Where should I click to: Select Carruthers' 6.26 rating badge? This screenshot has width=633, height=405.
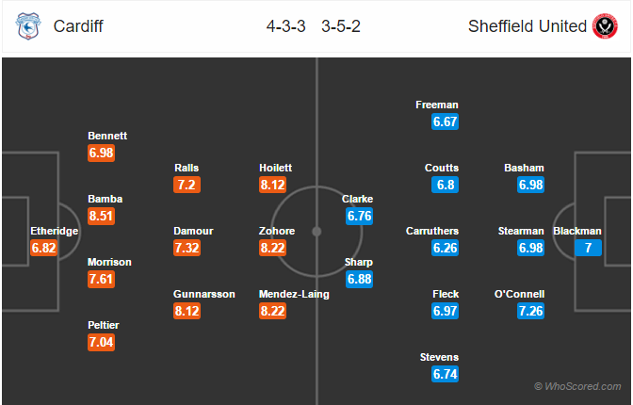(445, 248)
